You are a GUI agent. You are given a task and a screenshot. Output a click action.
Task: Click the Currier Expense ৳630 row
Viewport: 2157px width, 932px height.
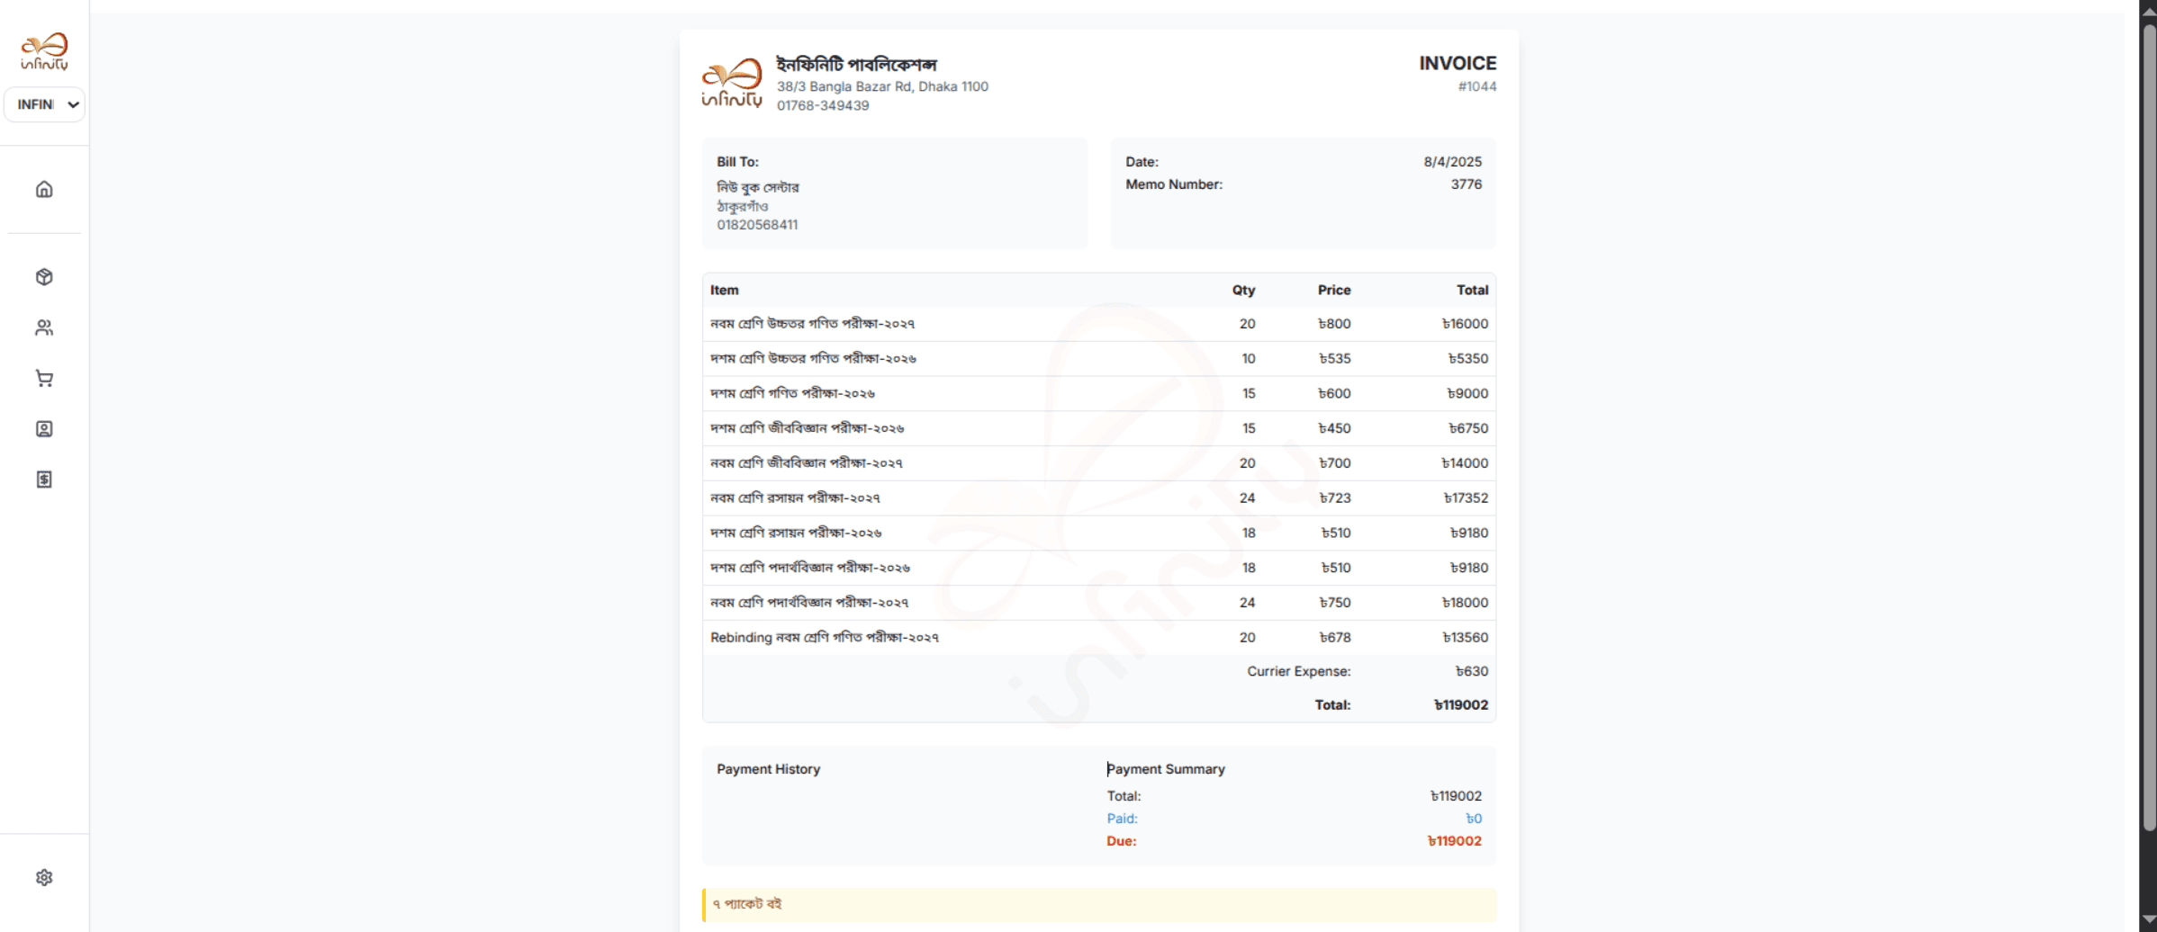(1299, 670)
